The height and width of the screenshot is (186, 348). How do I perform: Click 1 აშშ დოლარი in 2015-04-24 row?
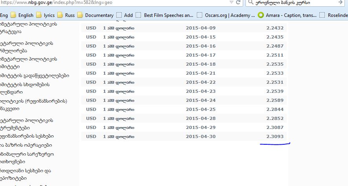[x=119, y=100]
